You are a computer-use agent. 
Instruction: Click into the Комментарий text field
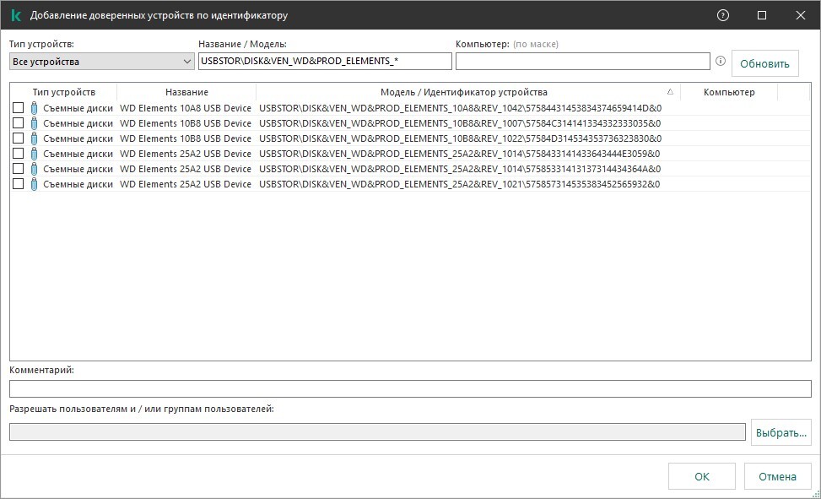410,389
